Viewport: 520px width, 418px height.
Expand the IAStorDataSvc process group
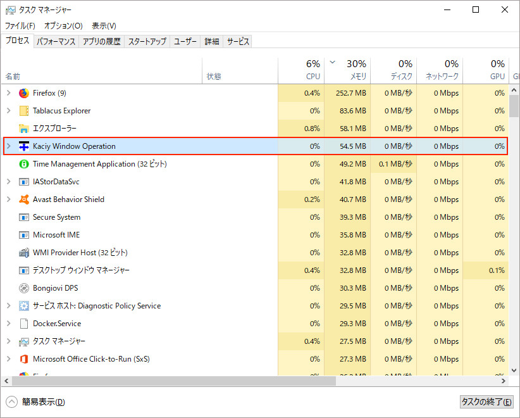click(x=9, y=182)
